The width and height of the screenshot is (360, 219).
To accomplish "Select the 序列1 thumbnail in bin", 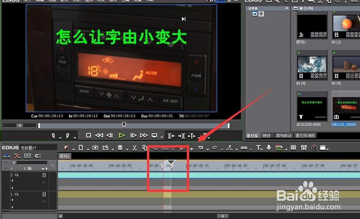I will (x=312, y=27).
